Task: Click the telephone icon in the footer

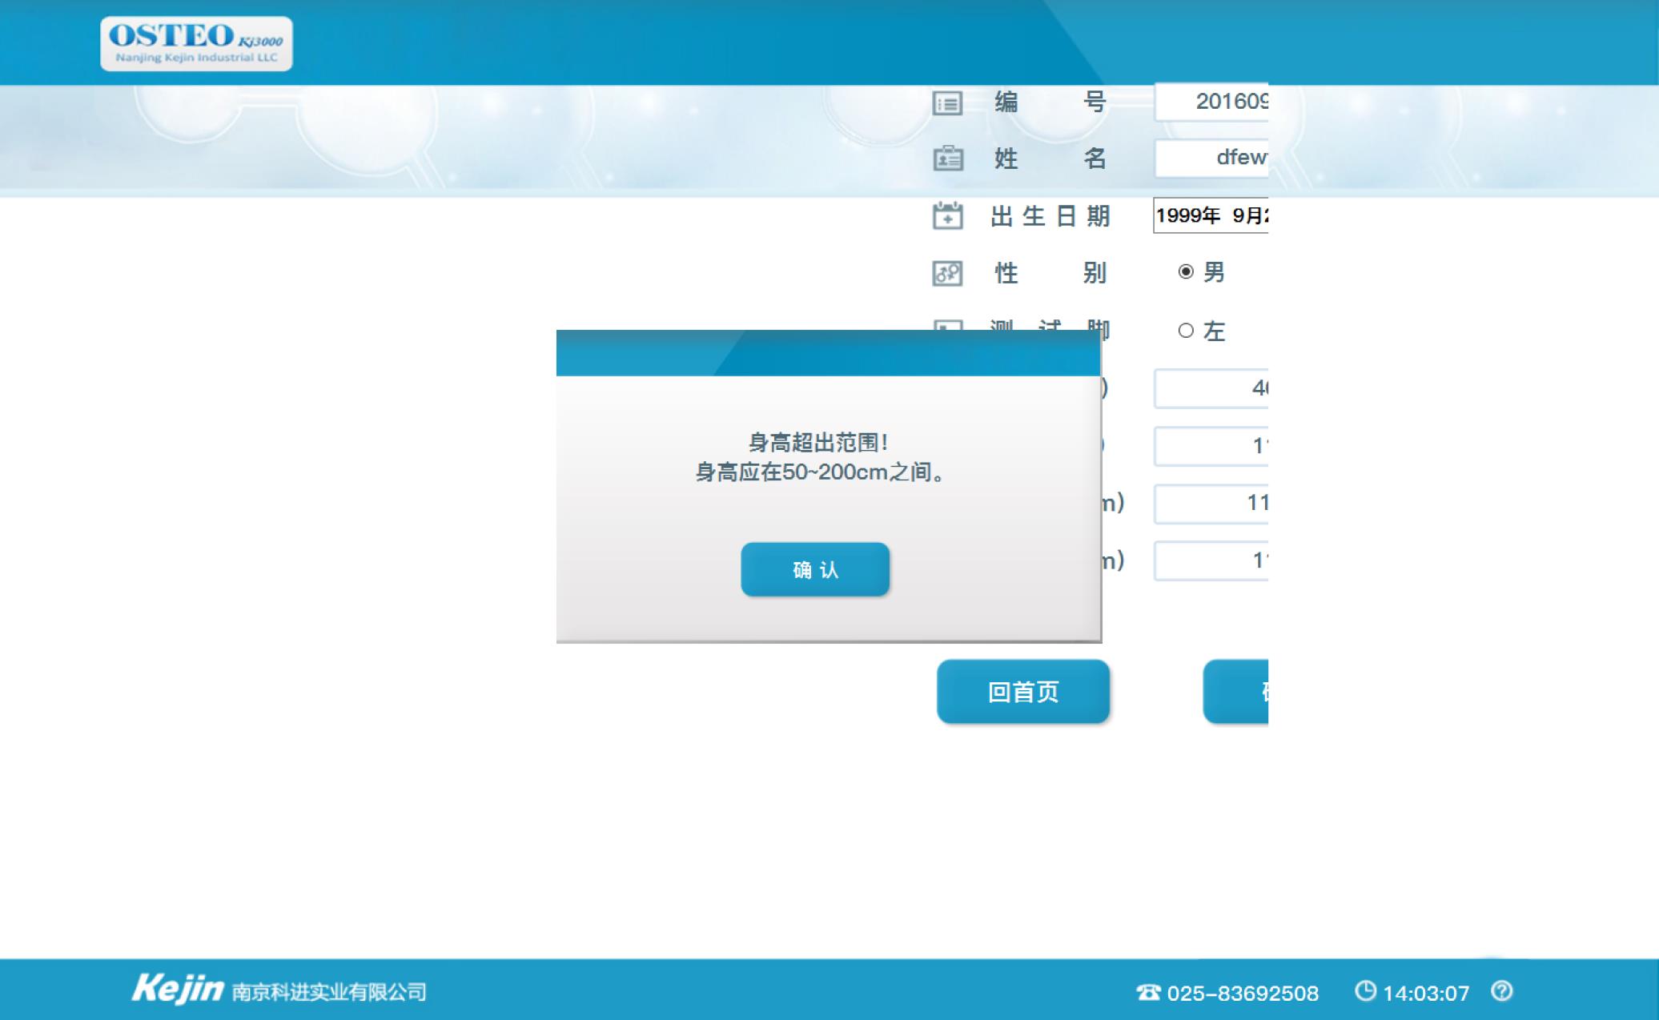Action: coord(1148,993)
